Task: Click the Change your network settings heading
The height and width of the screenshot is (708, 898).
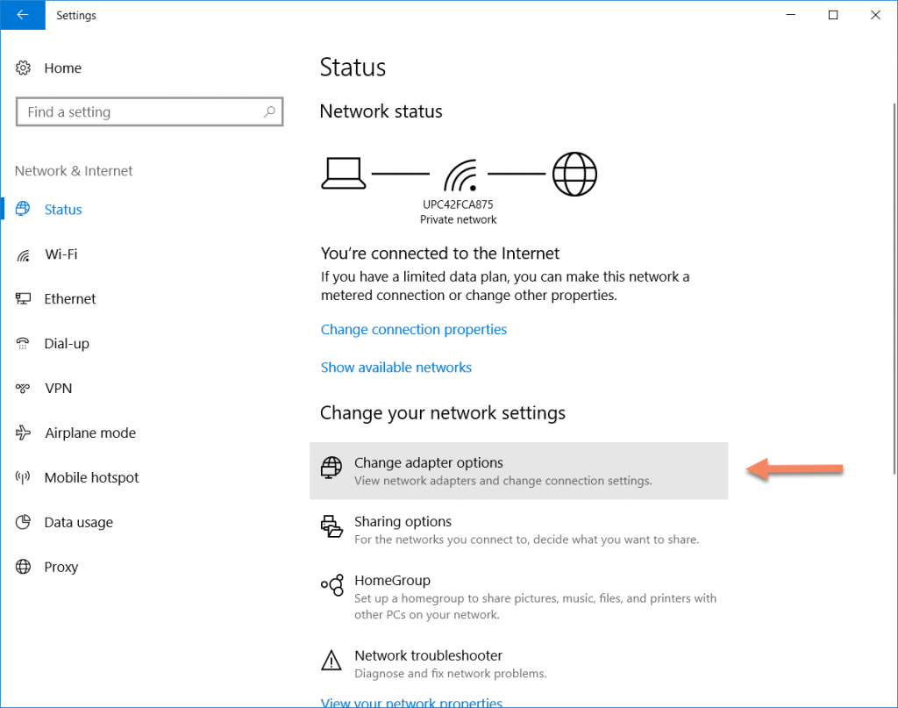Action: (443, 413)
